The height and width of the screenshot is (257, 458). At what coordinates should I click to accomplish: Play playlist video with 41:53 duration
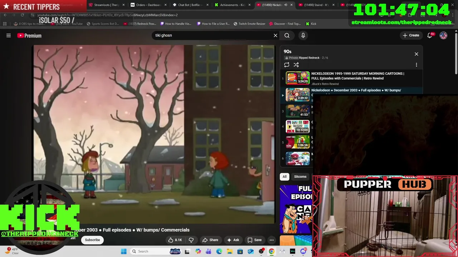(x=298, y=111)
